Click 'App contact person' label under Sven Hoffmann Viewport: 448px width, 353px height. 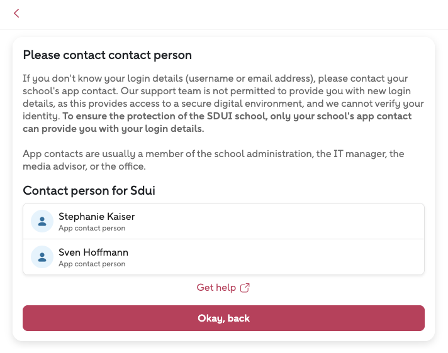pos(92,264)
